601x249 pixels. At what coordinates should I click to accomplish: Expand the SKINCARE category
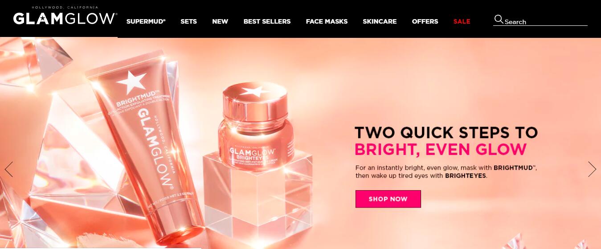[x=380, y=21]
